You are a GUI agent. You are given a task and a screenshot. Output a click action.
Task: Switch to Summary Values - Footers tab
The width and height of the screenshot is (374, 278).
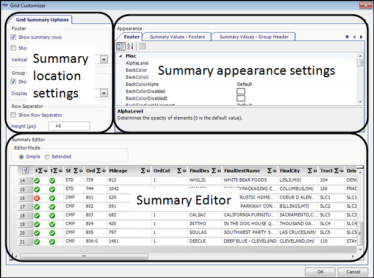click(177, 37)
